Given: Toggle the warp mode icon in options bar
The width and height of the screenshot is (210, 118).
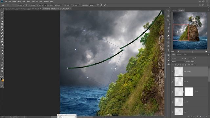Looking at the screenshot, I should click(98, 5).
